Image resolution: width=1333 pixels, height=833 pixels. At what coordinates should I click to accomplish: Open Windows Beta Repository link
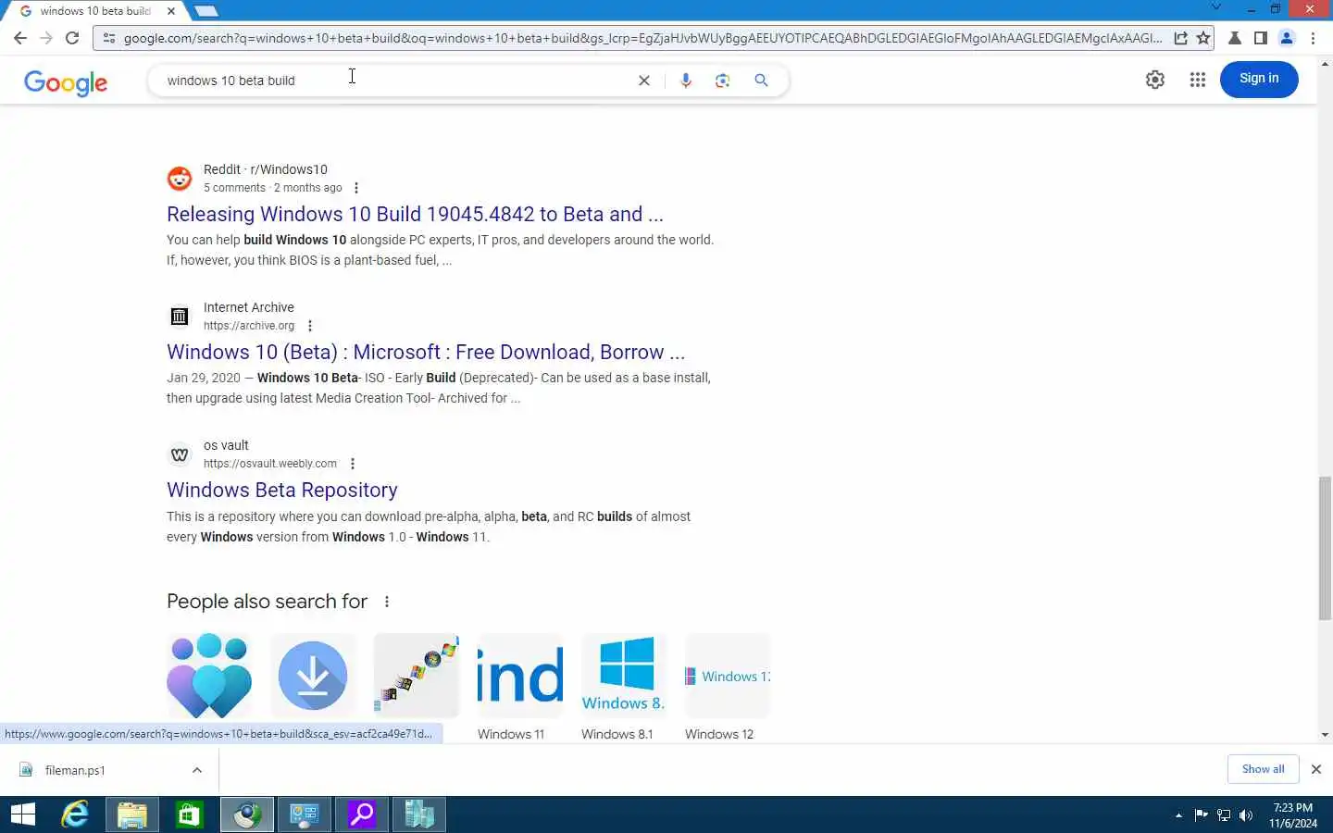coord(282,490)
